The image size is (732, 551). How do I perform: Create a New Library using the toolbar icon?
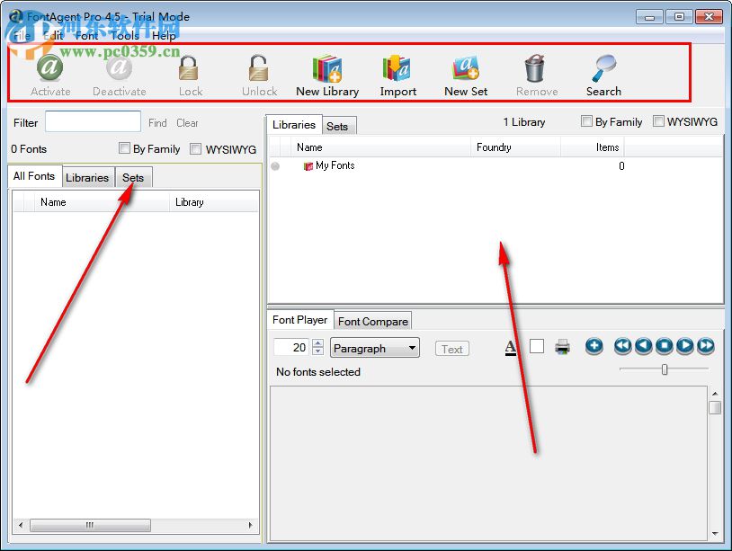pos(326,75)
